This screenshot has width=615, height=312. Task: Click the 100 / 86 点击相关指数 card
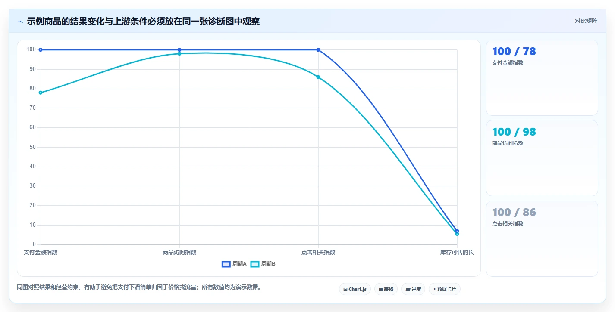coord(542,239)
